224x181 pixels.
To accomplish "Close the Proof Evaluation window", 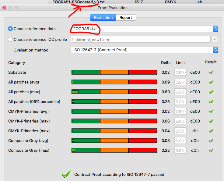I will [x=4, y=8].
